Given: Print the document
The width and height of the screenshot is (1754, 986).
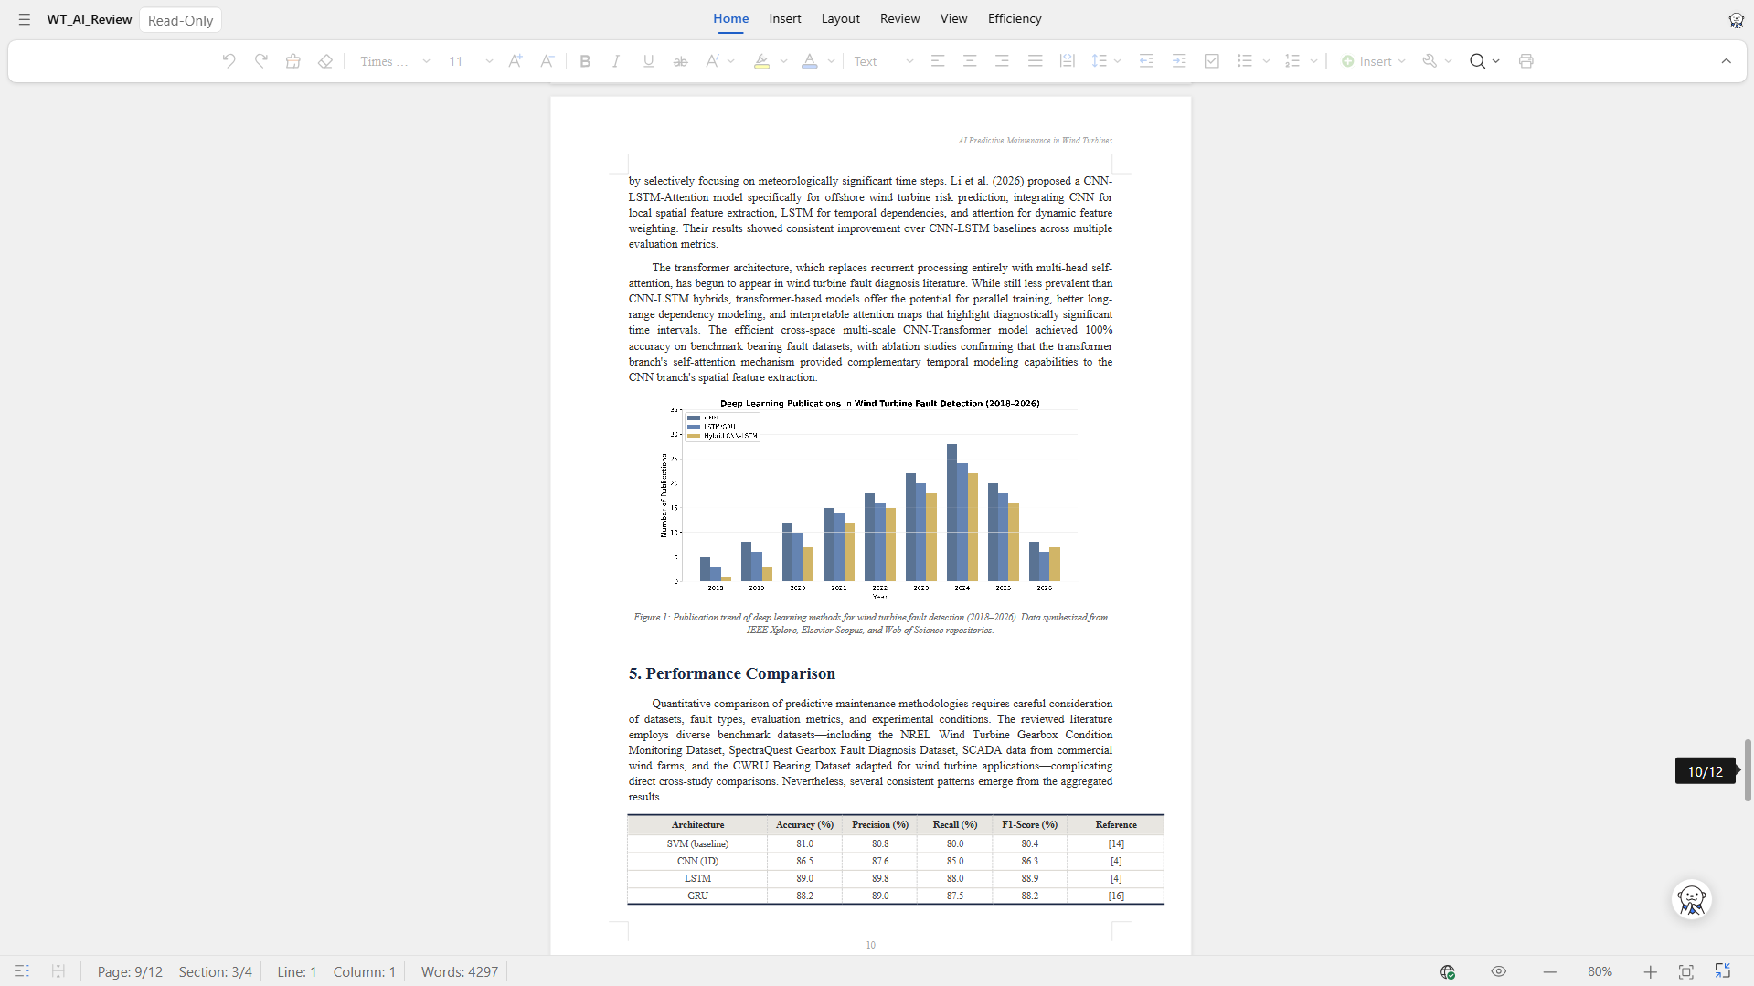Looking at the screenshot, I should click(x=1525, y=61).
